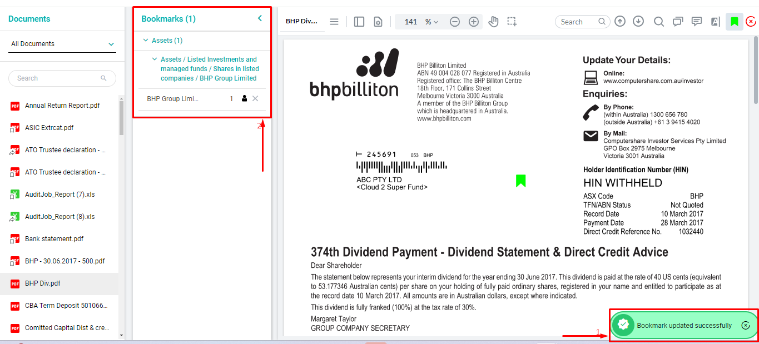
Task: Focus the documents Search field
Action: coord(62,78)
